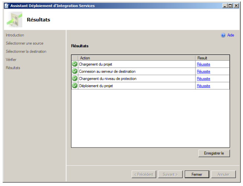View Réussite details for Changement du niveau
This screenshot has width=243, height=186.
[x=203, y=79]
